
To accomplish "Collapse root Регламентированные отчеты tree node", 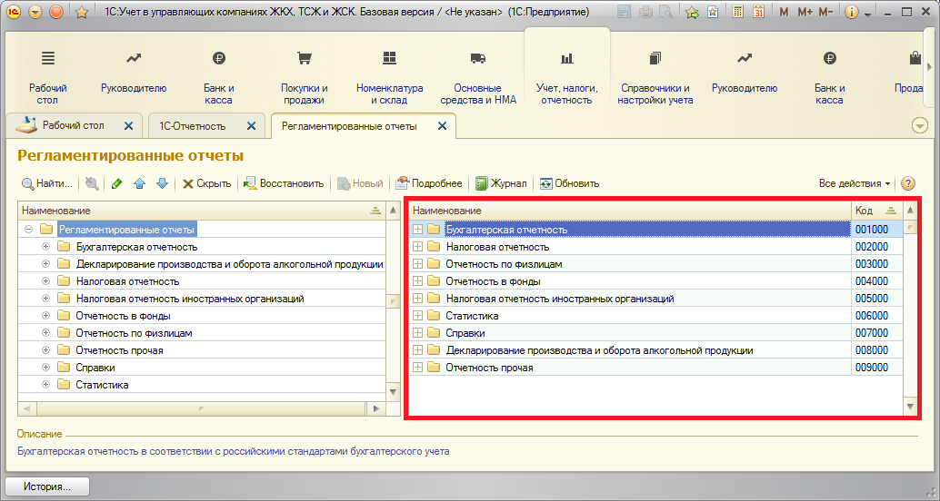I will click(29, 230).
